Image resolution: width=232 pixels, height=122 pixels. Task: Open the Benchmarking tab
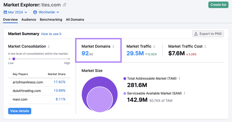pos(51,20)
